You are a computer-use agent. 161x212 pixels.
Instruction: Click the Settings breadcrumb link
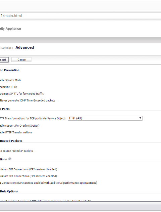tap(6, 48)
